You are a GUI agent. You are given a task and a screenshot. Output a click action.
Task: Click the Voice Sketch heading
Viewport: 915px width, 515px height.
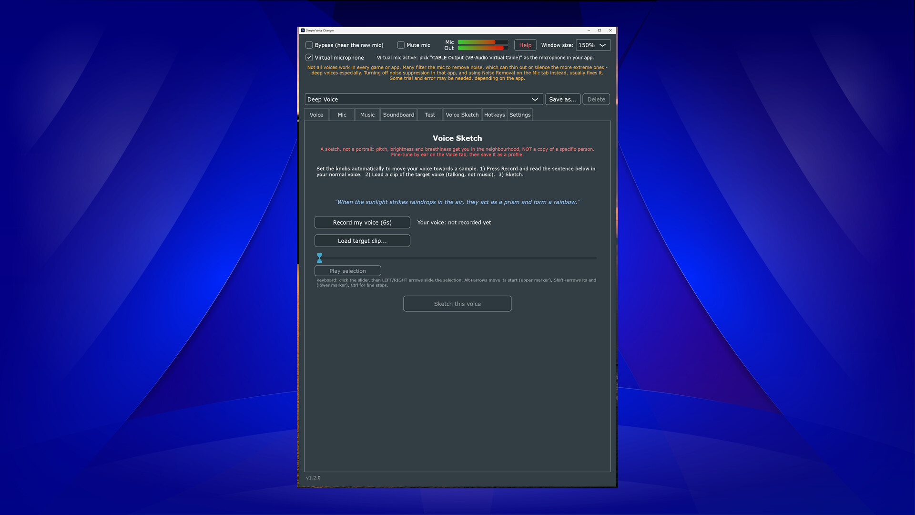(x=457, y=138)
